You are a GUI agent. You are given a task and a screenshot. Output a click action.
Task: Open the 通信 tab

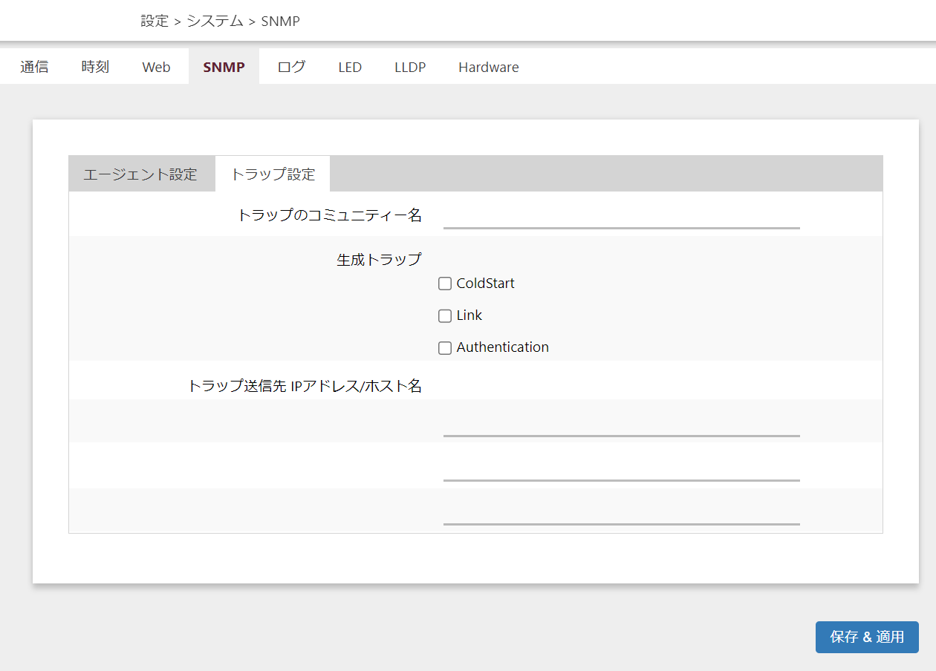pyautogui.click(x=34, y=67)
